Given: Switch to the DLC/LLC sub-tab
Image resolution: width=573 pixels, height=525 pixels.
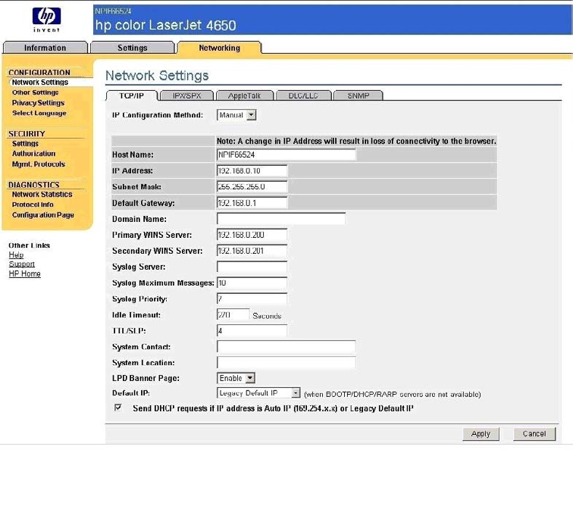Looking at the screenshot, I should (303, 95).
